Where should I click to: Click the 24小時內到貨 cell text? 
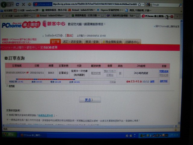(x=141, y=73)
